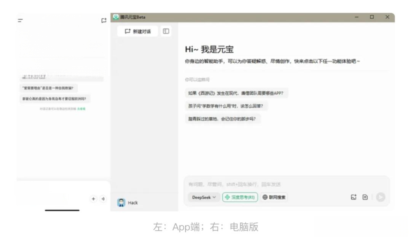Click the Hack username label
Screen dimensions: 411x238
[133, 203]
